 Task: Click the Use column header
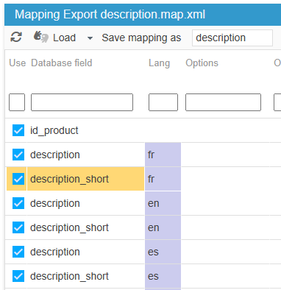(x=18, y=63)
